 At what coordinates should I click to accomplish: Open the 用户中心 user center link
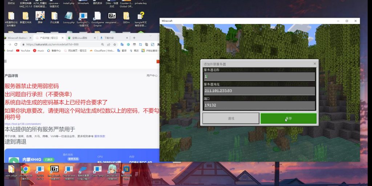(152, 76)
